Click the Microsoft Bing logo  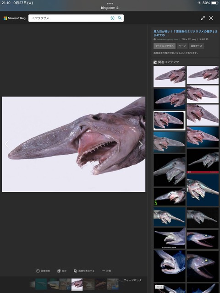[15, 18]
